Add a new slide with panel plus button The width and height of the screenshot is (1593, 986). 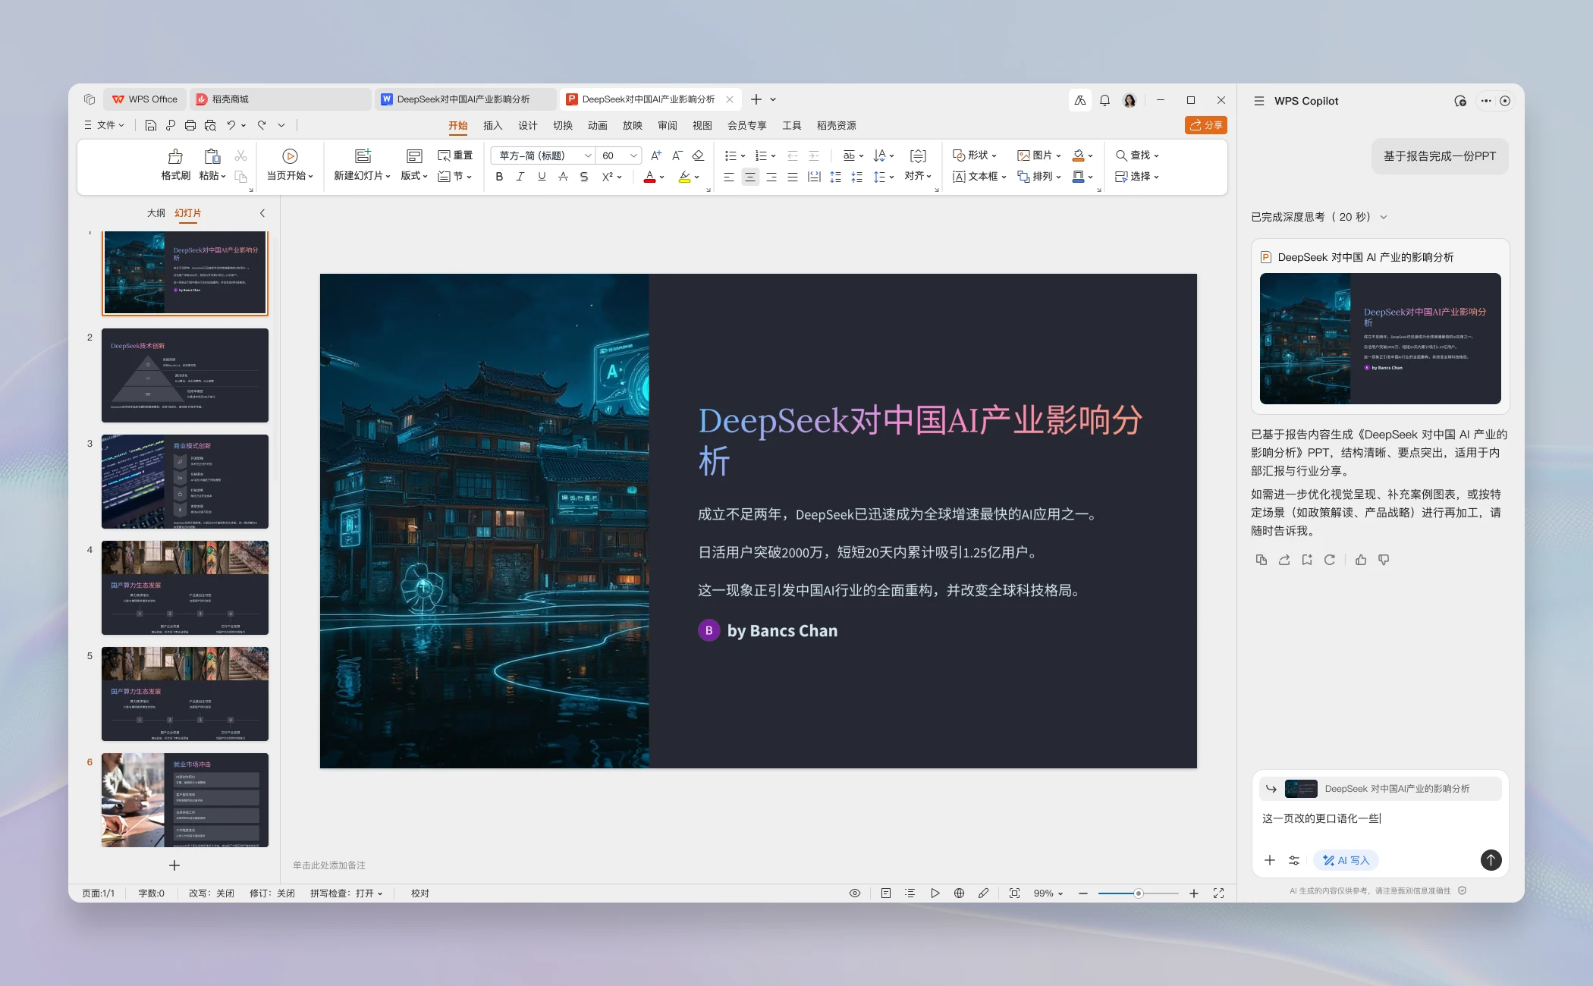click(174, 865)
